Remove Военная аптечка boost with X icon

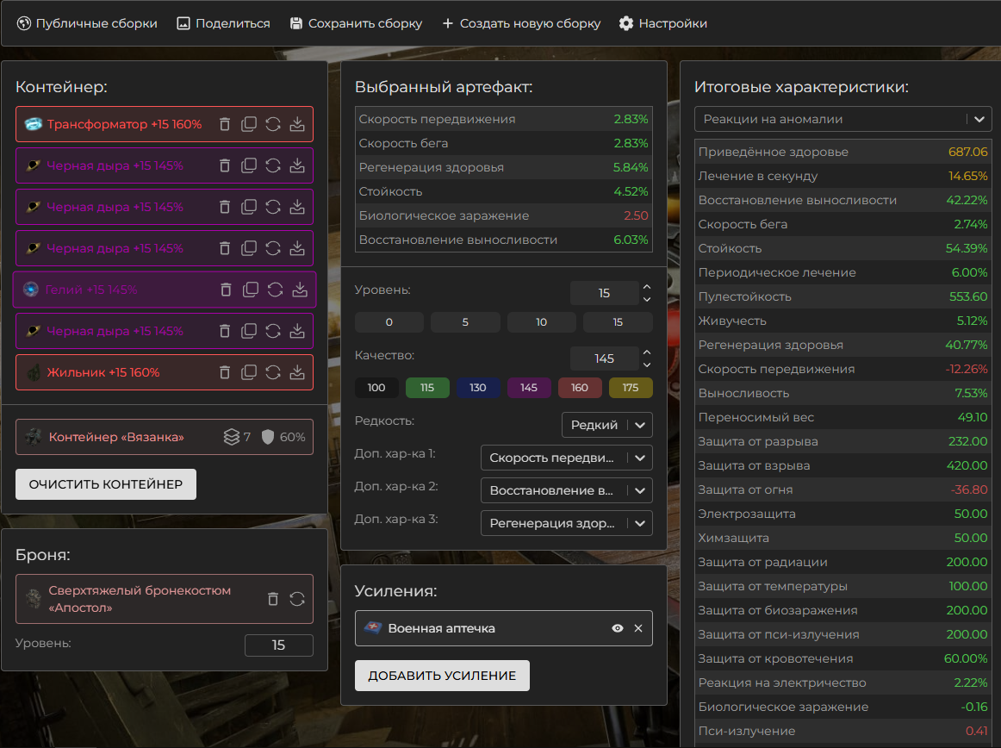coord(638,628)
